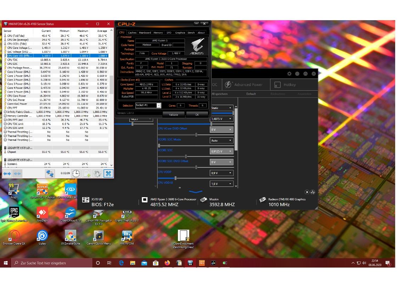
Task: Open VCORE SOC 0,9125 V dropdown
Action: 222,151
